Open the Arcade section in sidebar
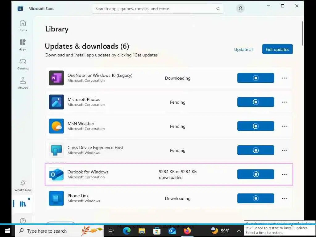This screenshot has width=316, height=237. [23, 83]
